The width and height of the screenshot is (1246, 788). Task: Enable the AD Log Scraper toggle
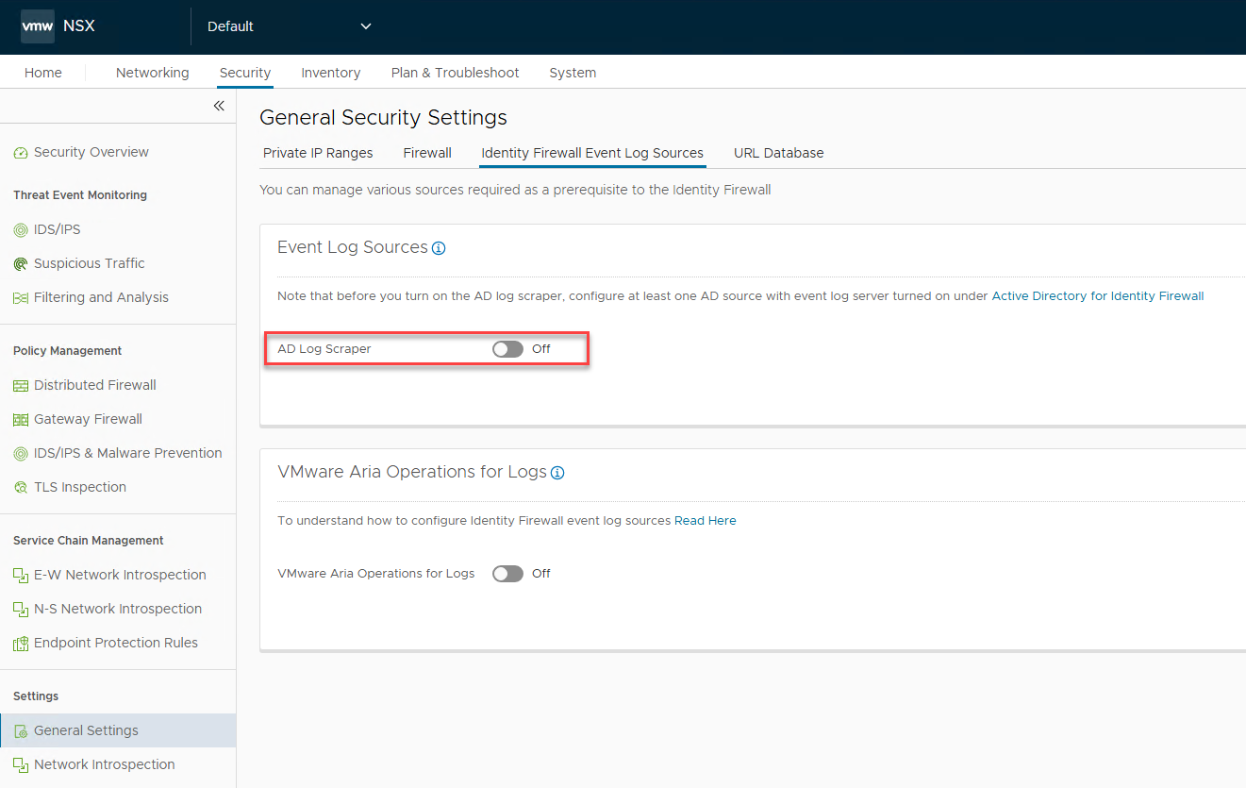pos(507,349)
